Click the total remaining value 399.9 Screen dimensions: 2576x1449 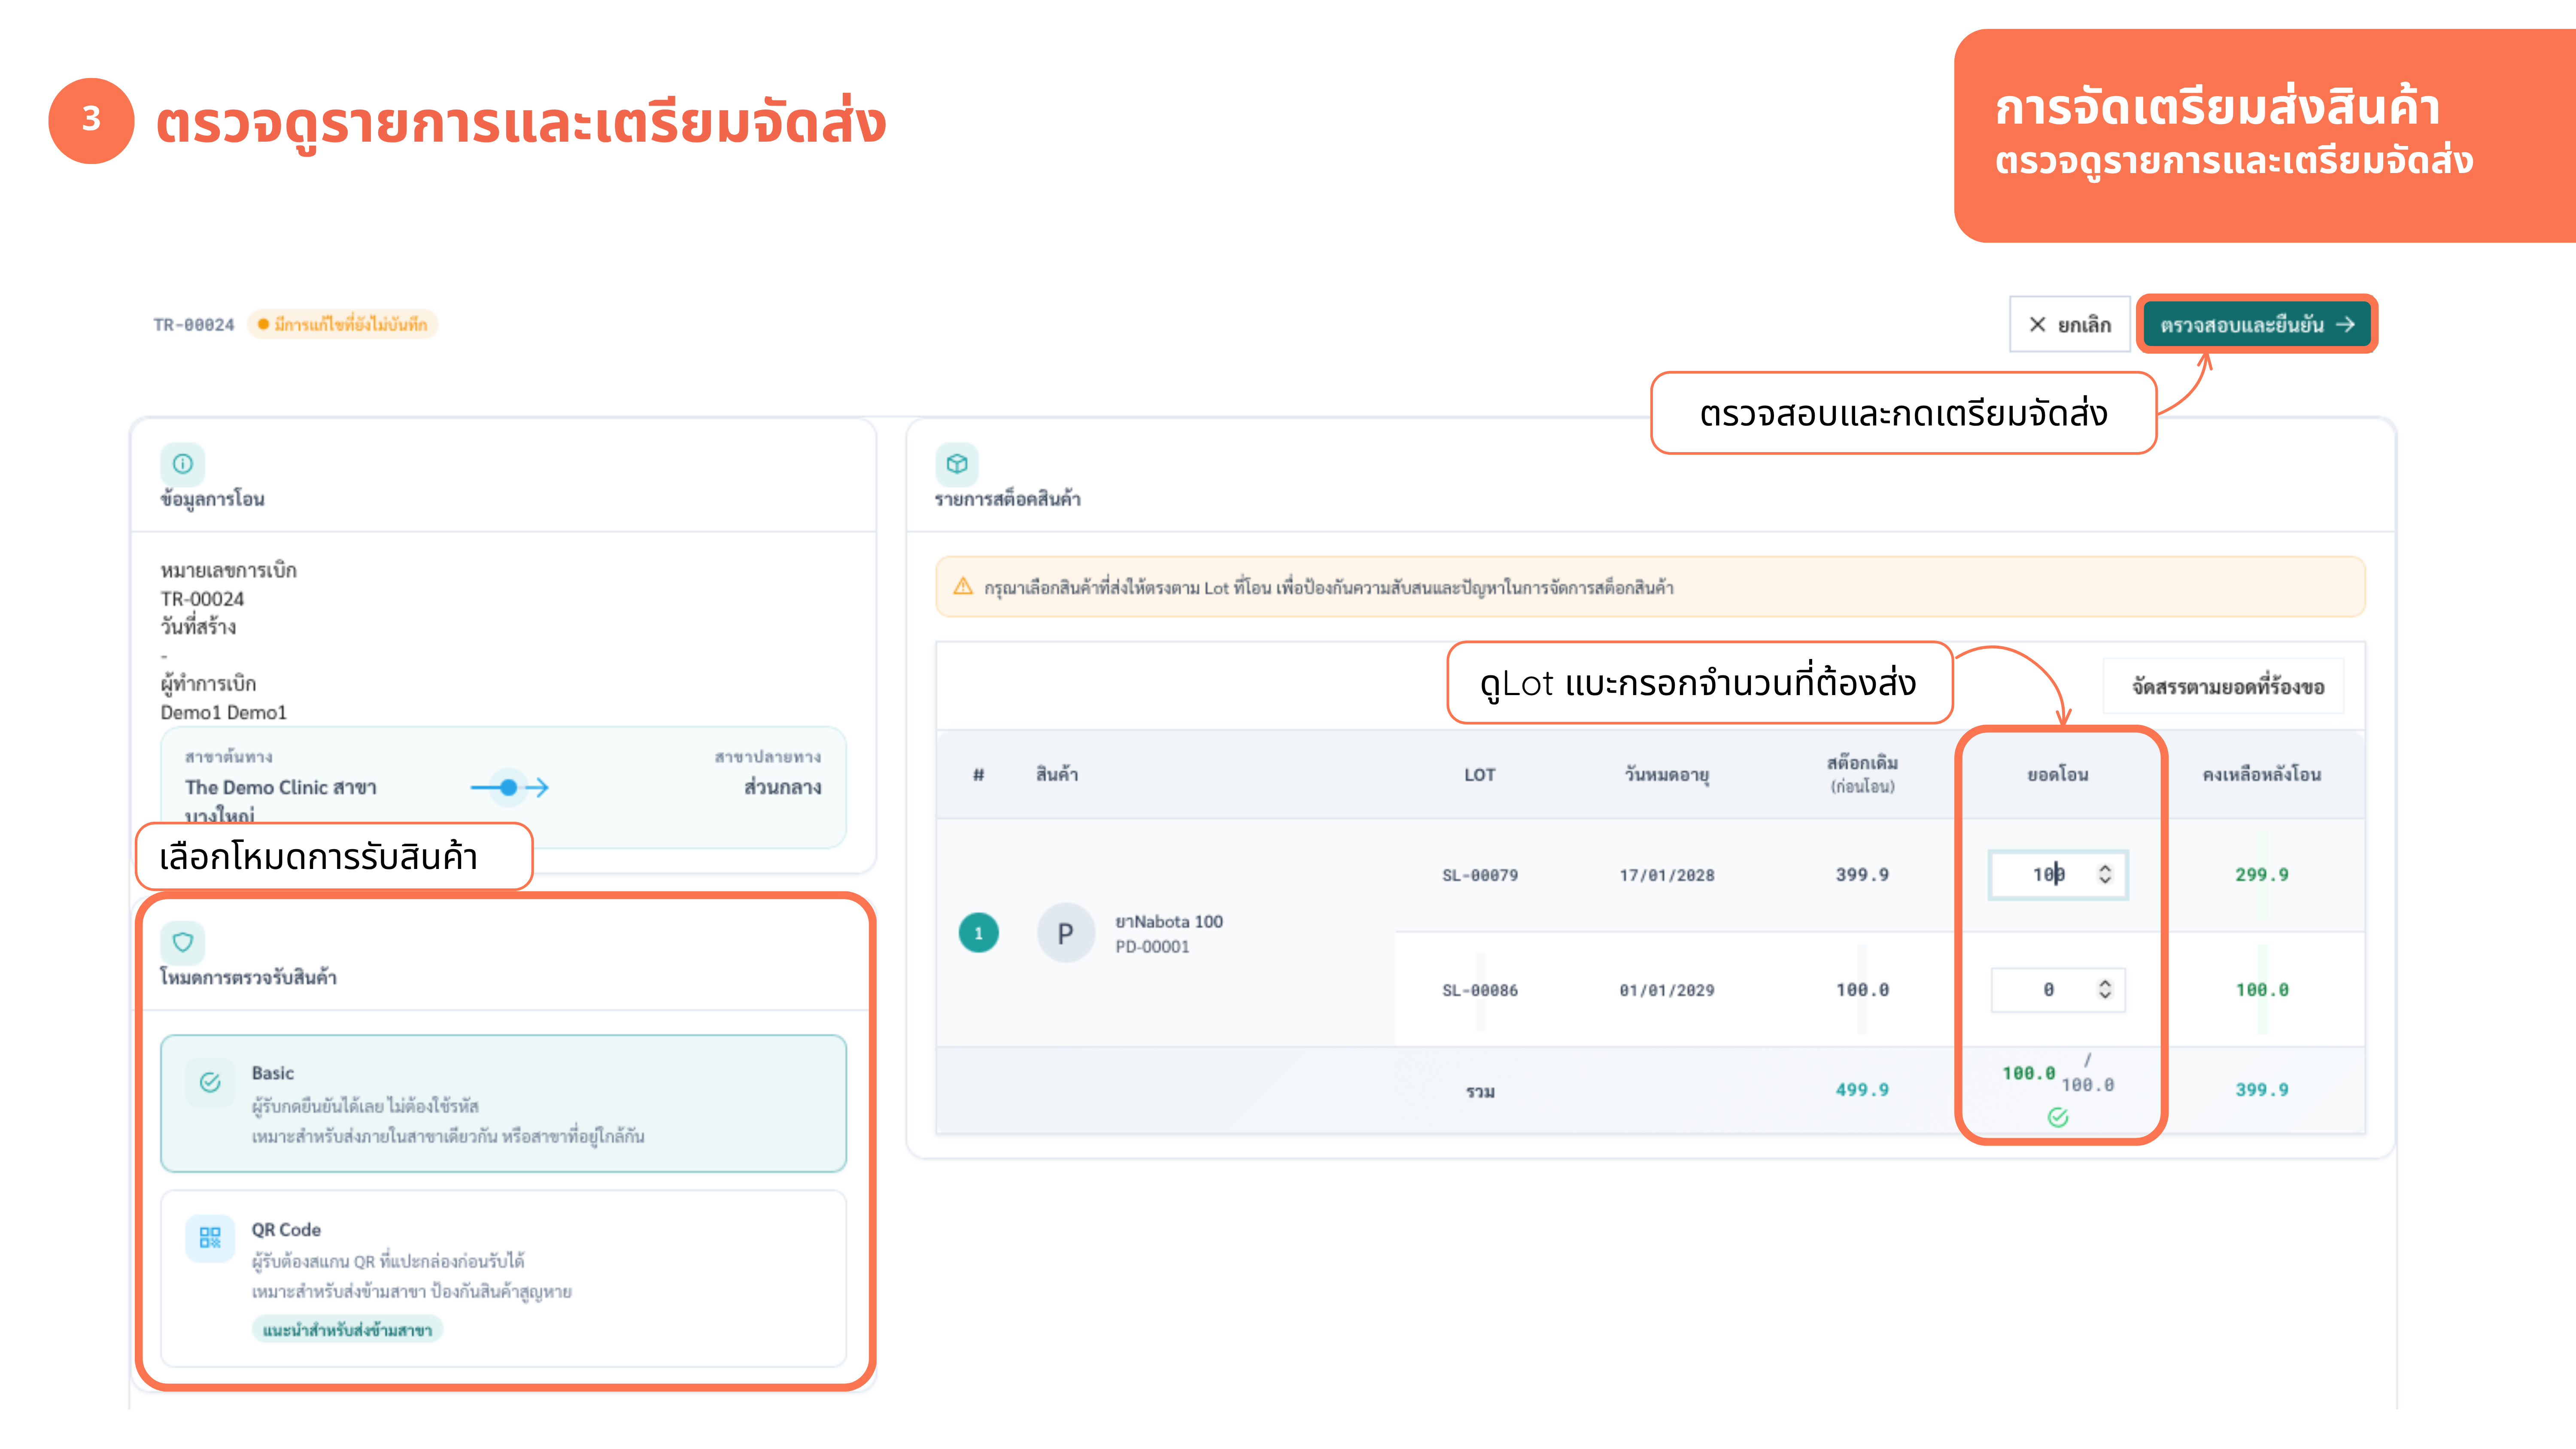pos(2262,1090)
